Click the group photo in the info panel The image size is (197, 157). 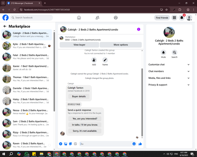(x=169, y=32)
